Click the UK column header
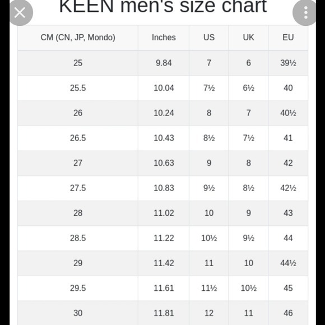This screenshot has height=325, width=325. tap(248, 38)
